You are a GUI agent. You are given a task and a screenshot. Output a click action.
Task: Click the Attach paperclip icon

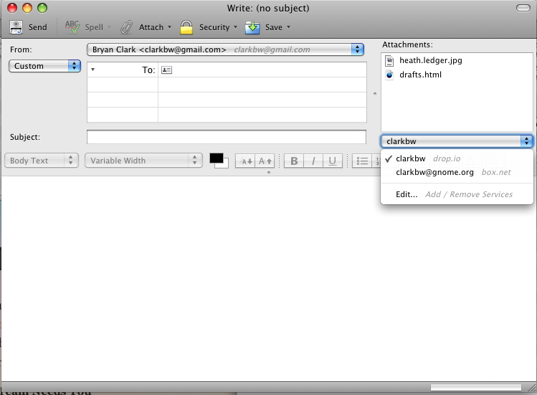pos(126,27)
